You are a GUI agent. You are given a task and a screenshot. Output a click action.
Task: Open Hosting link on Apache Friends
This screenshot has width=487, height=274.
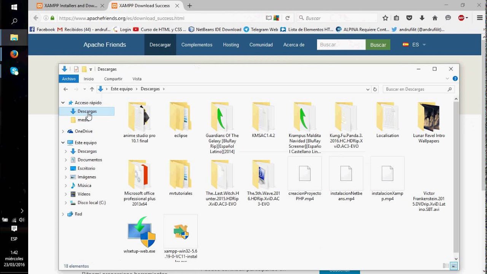pos(231,45)
